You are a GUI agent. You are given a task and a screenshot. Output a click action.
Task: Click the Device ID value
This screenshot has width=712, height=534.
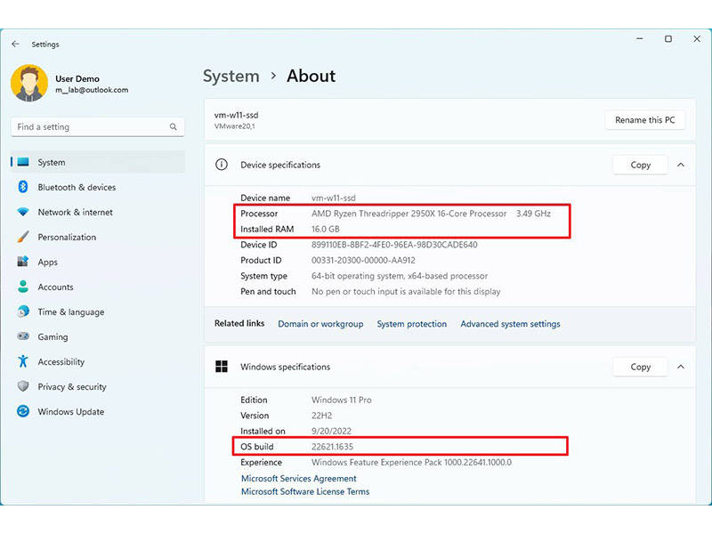[394, 245]
